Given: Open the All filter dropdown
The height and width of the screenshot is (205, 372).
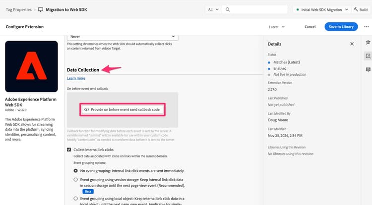Looking at the screenshot, I should (213, 9).
